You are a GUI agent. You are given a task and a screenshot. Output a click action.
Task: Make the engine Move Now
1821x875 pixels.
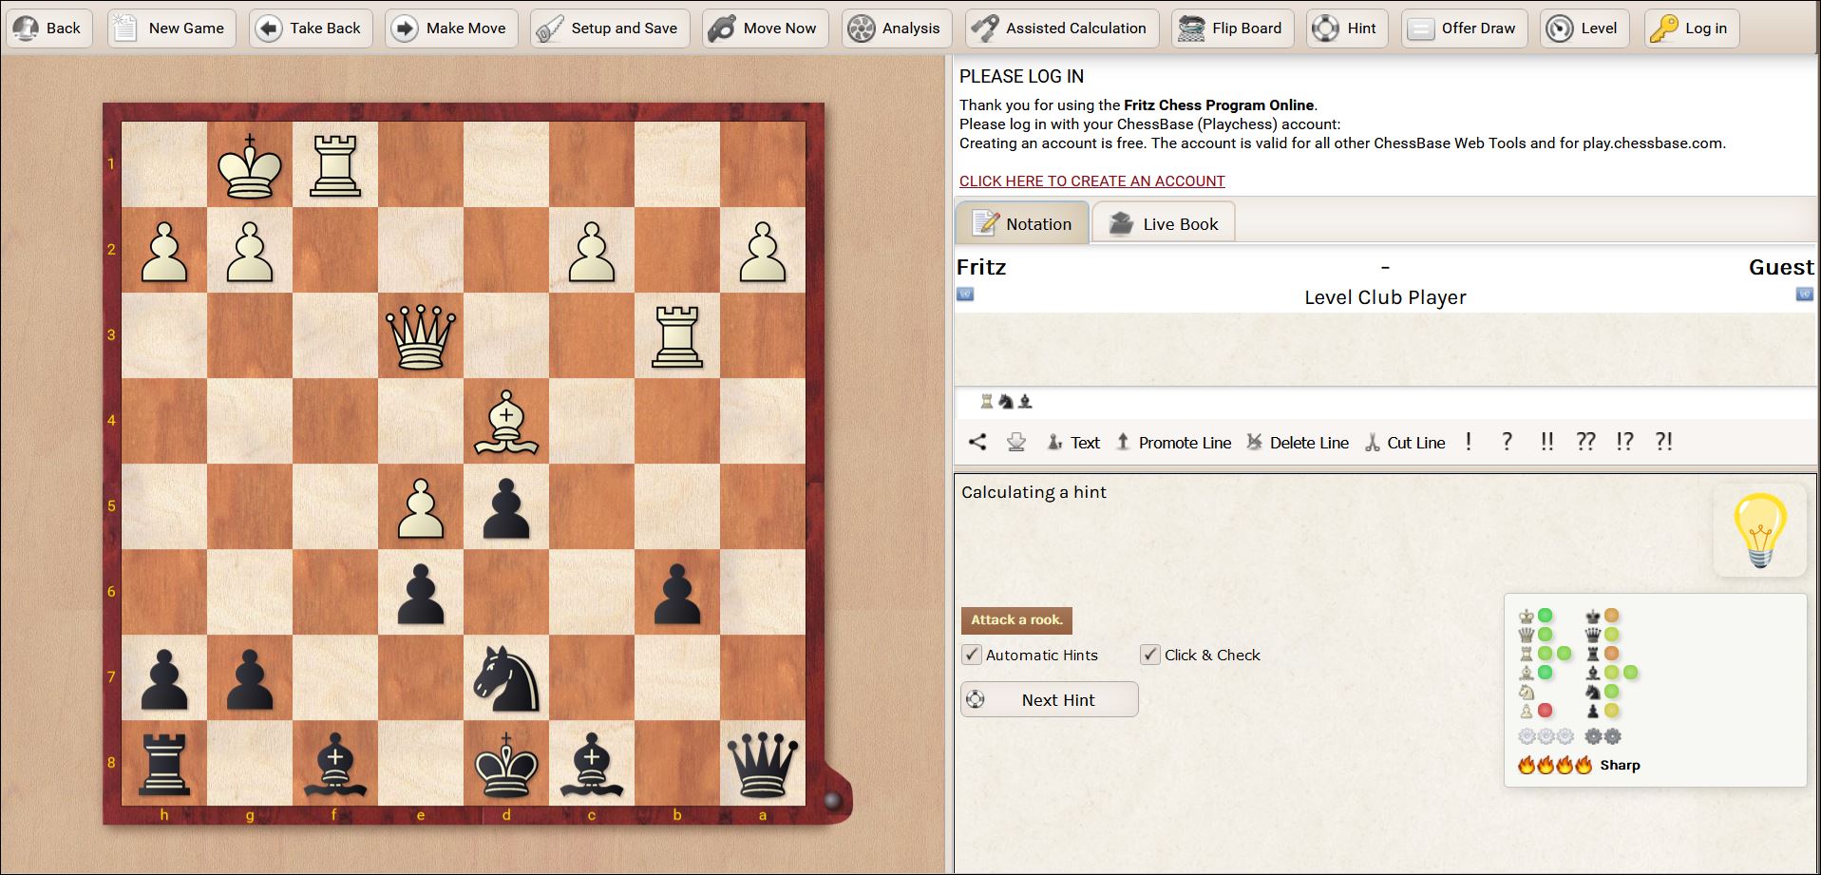pos(765,28)
